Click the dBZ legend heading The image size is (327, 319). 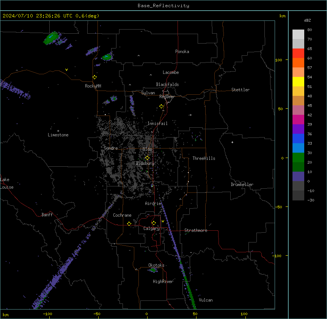pos(307,20)
